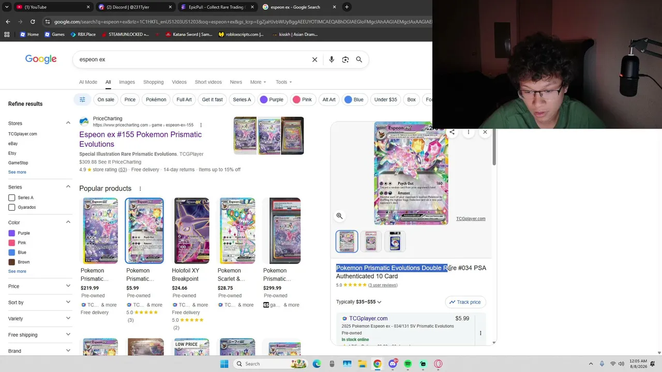Open the Typically $35–$55 price dropdown
Image resolution: width=662 pixels, height=372 pixels.
coord(358,302)
